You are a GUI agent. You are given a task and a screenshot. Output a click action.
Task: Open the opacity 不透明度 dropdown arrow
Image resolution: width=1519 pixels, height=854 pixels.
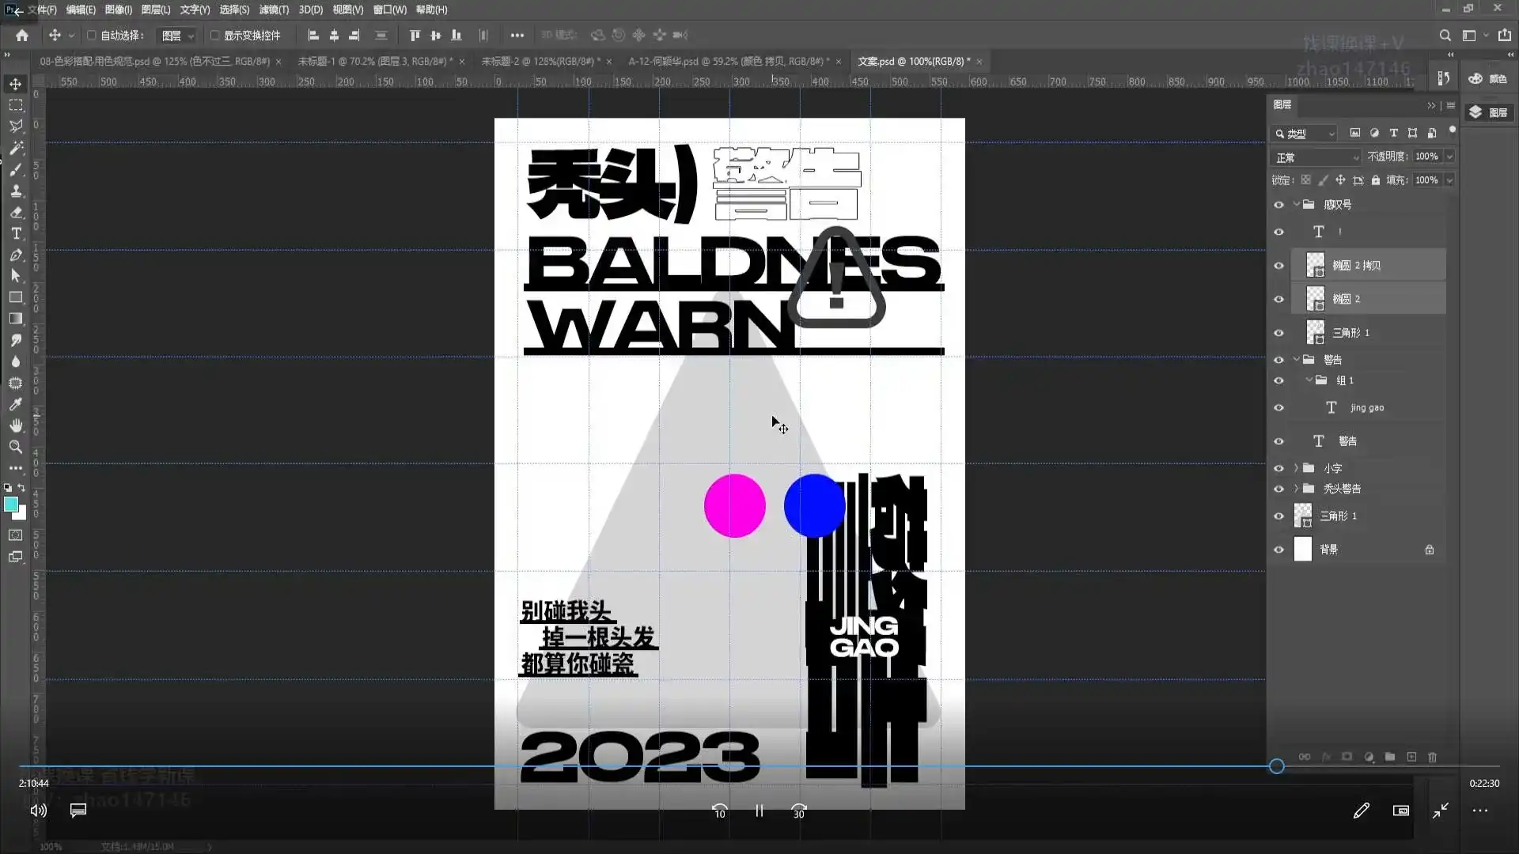click(1449, 157)
